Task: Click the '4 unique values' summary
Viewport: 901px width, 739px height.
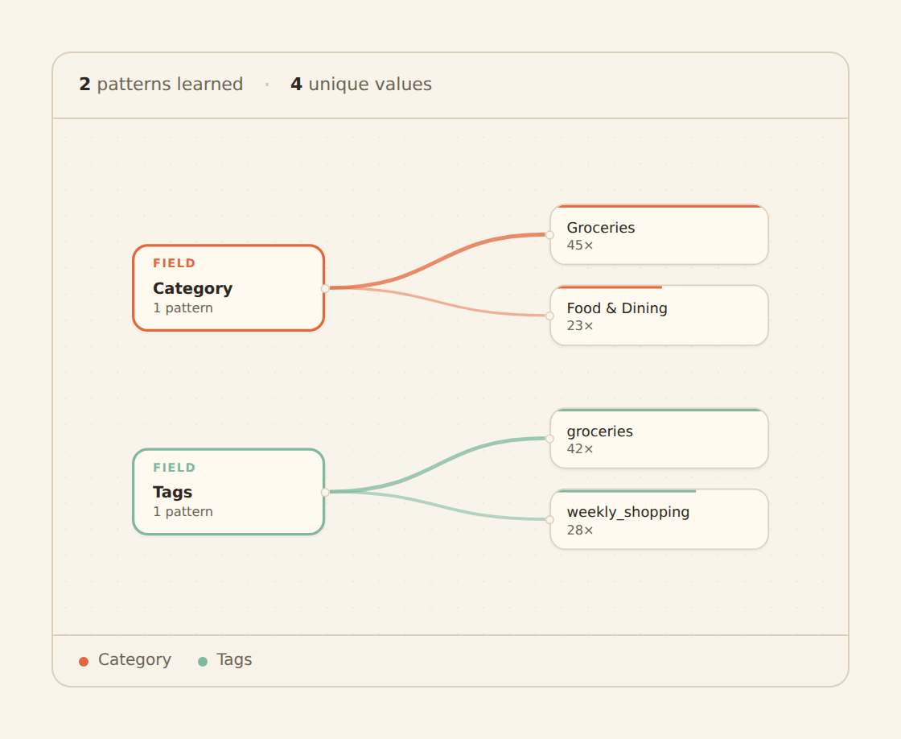Action: [x=361, y=84]
